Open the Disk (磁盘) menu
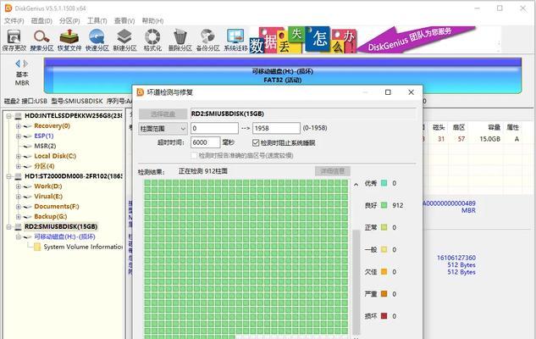This screenshot has width=536, height=339. [x=41, y=21]
